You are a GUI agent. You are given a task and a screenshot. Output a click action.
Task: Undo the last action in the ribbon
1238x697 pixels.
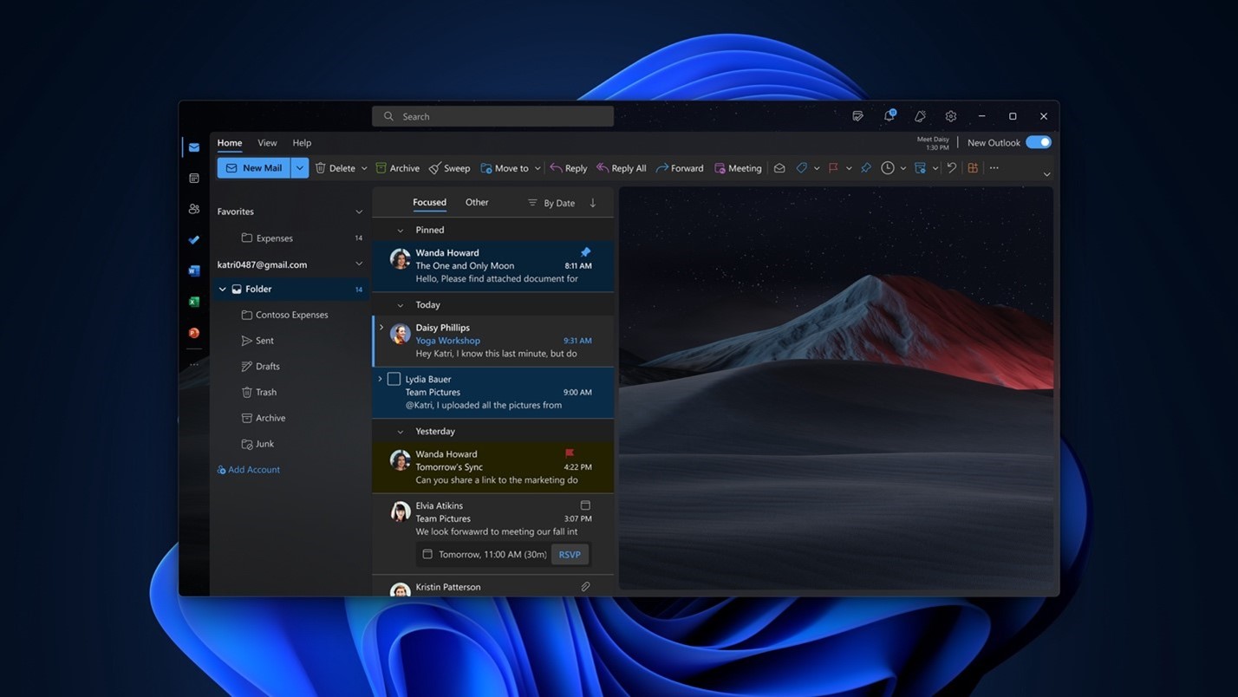951,167
